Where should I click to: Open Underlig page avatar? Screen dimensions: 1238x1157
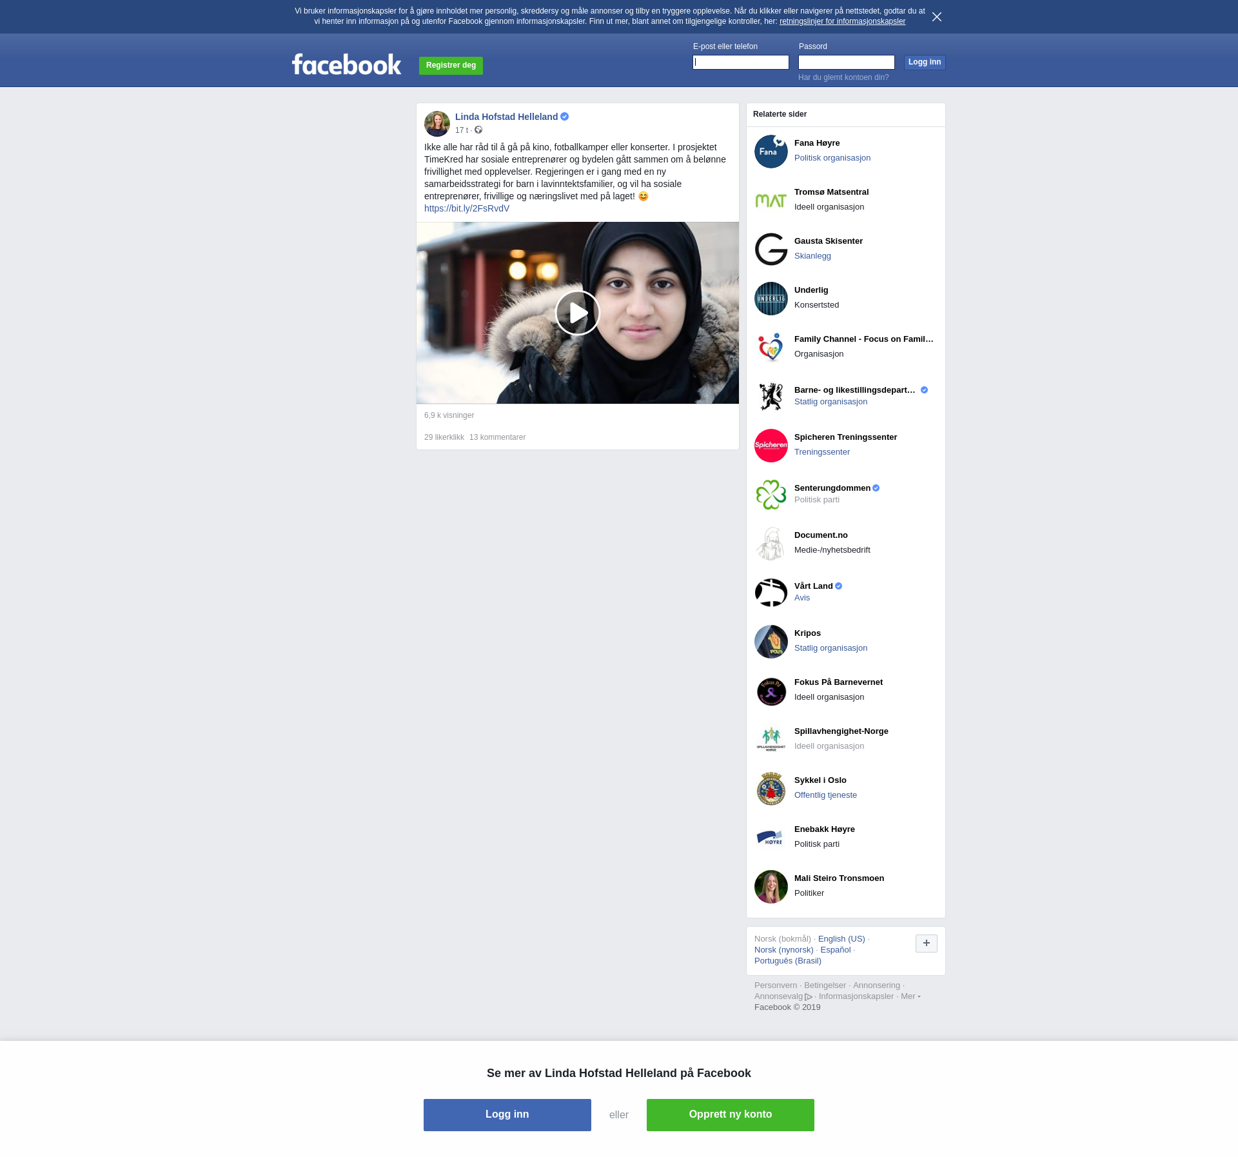[x=771, y=299]
